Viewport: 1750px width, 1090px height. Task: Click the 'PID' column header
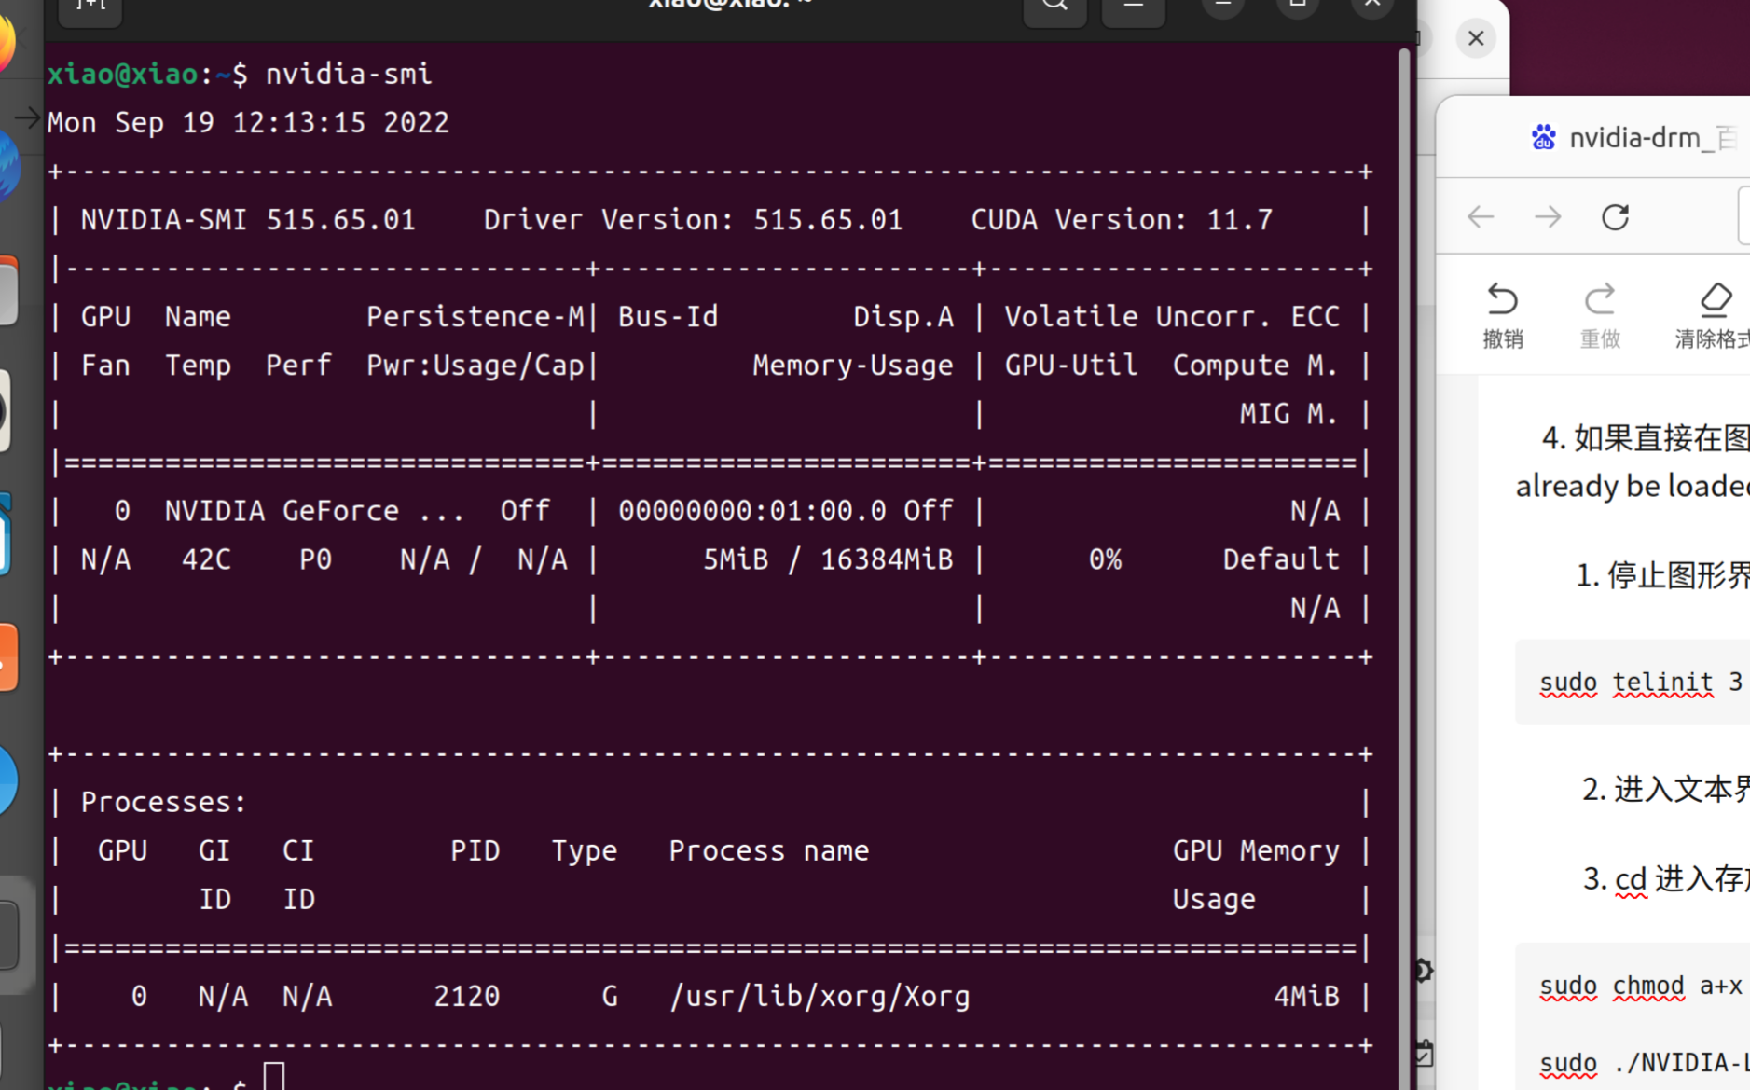coord(475,849)
